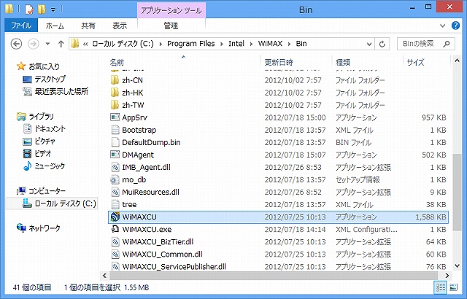Screen dimensions: 467x299
Task: Click Program Files in the address bar
Action: [x=190, y=44]
